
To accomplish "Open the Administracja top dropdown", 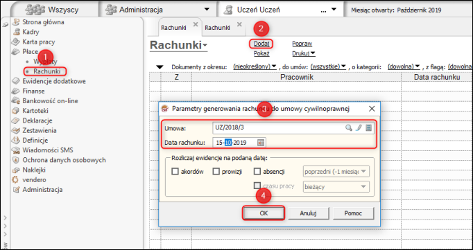I will 207,10.
